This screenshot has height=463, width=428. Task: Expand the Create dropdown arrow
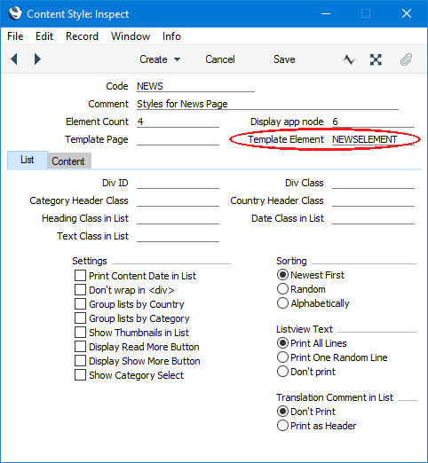(x=177, y=59)
